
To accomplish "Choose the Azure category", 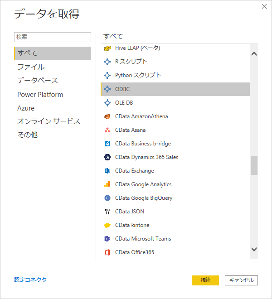I will pos(26,108).
